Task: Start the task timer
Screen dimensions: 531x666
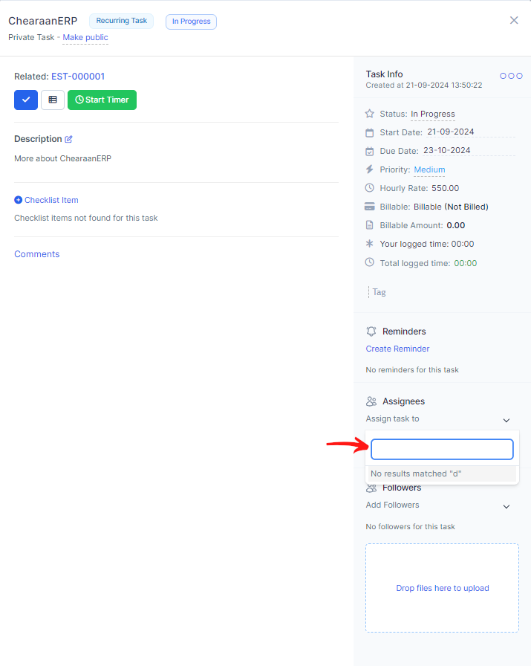Action: pyautogui.click(x=102, y=100)
